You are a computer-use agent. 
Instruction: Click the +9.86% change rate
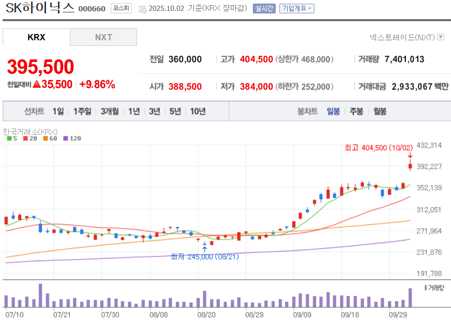97,84
